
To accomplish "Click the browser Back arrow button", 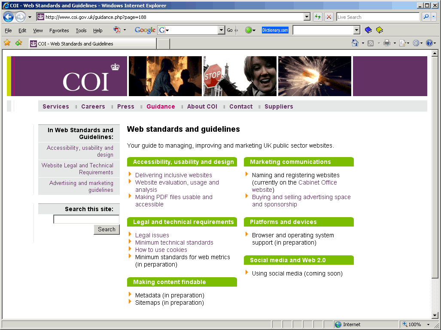I will click(9, 17).
